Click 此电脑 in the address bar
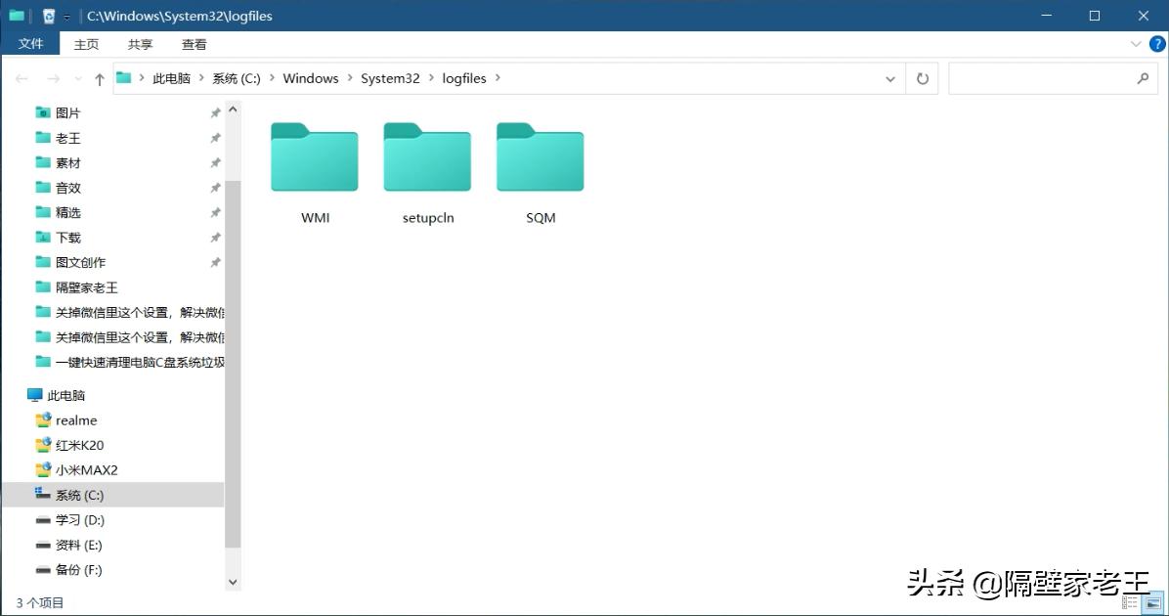Screen dimensions: 1169x616 coord(171,78)
